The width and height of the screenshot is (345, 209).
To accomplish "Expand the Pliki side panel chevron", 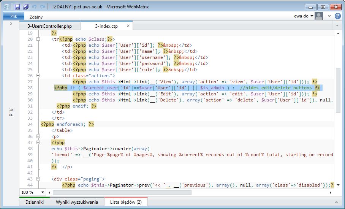I will coord(11,24).
